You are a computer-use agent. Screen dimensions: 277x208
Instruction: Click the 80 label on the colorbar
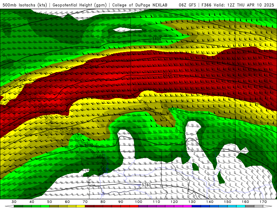(103, 202)
